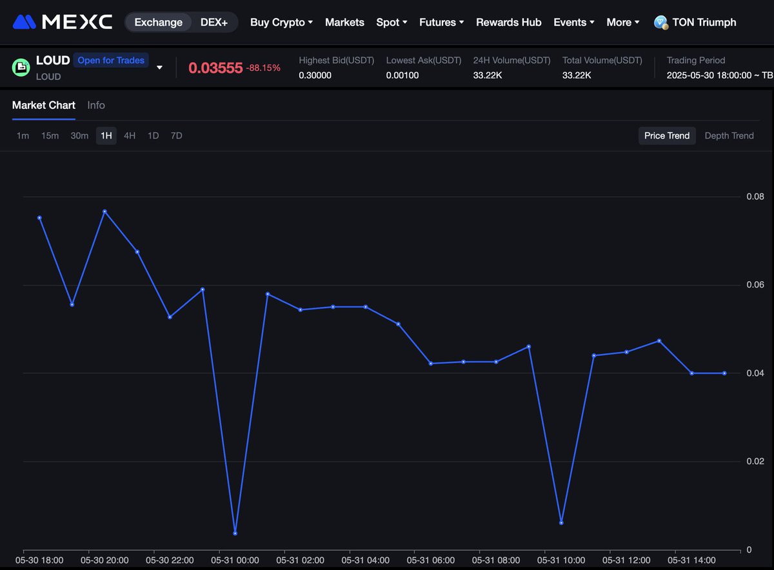774x570 pixels.
Task: Expand the Spot menu
Action: [x=392, y=22]
